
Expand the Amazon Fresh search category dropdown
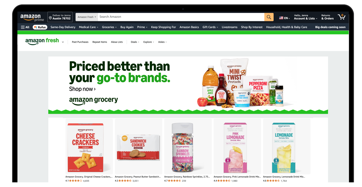[x=87, y=17]
